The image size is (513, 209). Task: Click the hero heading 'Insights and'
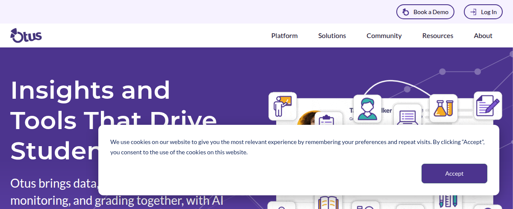coord(90,90)
